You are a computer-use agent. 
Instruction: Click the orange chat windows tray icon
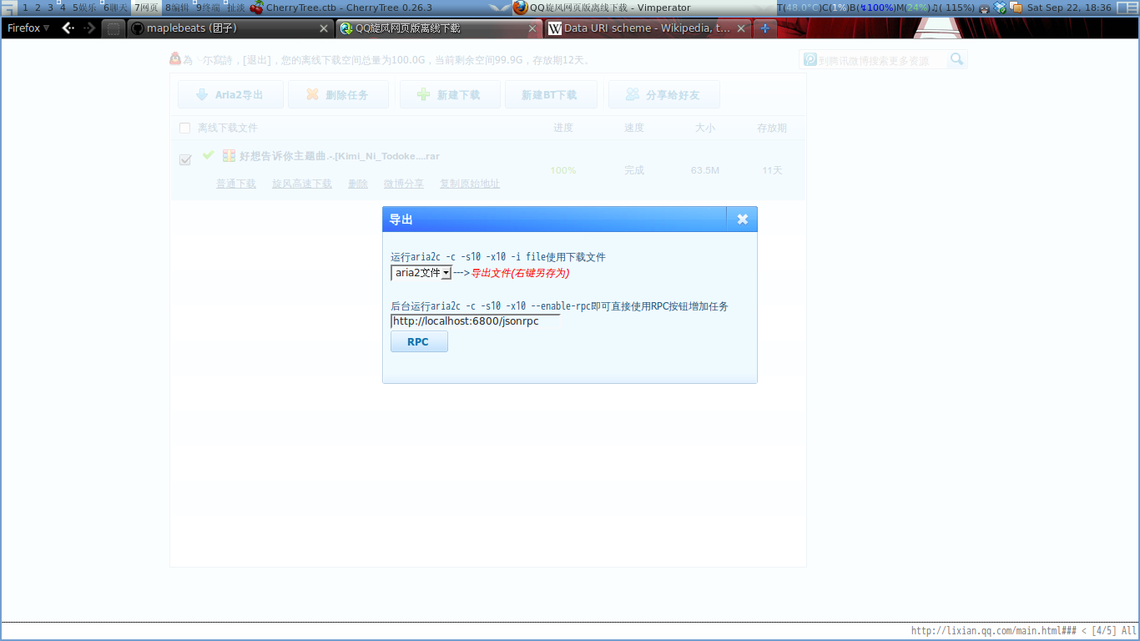tap(1016, 8)
